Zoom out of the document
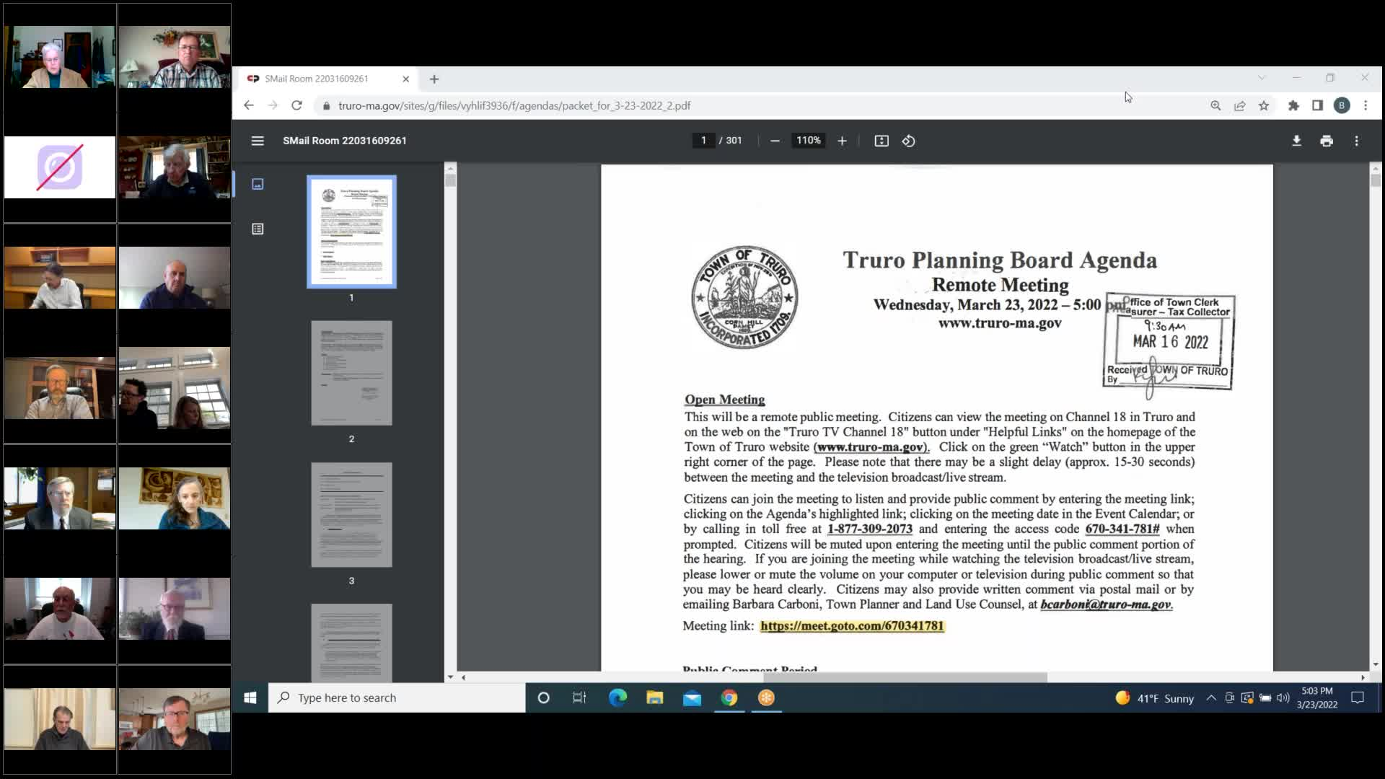Viewport: 1385px width, 779px height. click(775, 141)
